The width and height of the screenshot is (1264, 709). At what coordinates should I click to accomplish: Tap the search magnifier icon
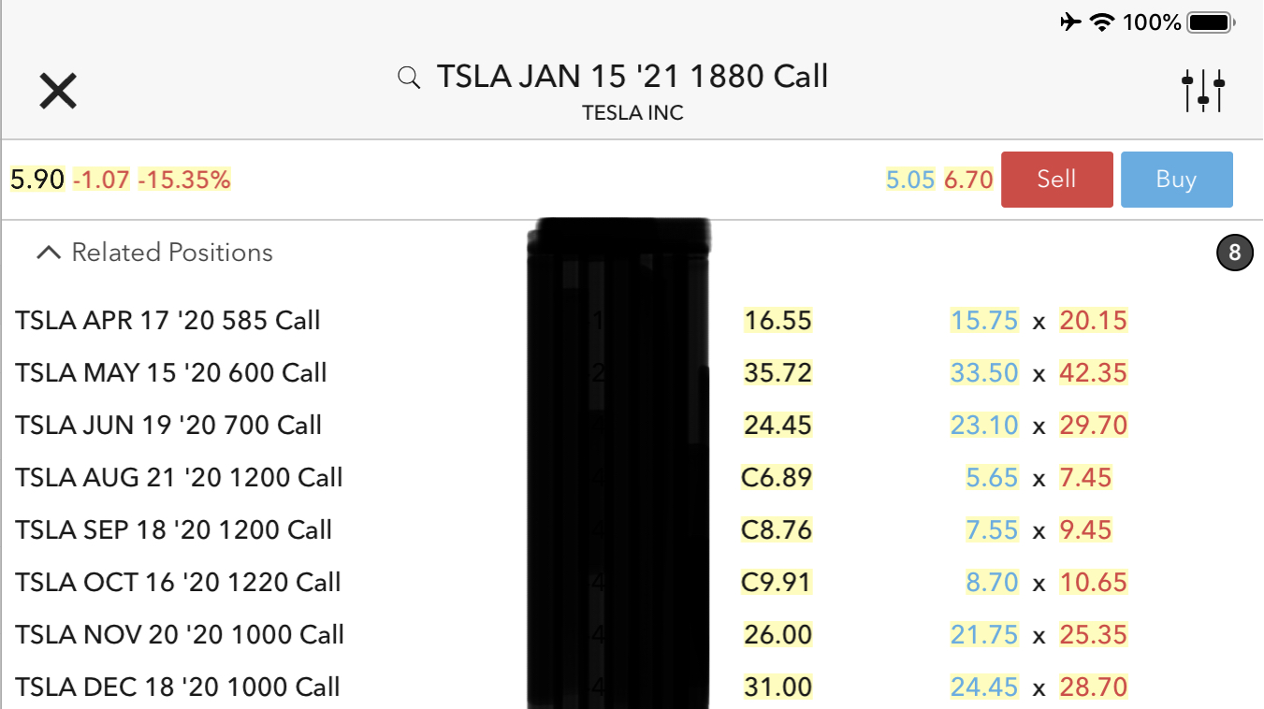coord(409,78)
